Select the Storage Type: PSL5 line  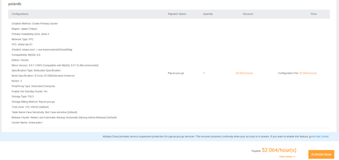point(23,96)
